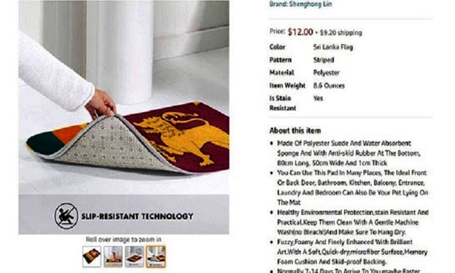Screen dimensions: 455x273
Task: Select the third thumbnail with circular badge
Action: tap(134, 256)
